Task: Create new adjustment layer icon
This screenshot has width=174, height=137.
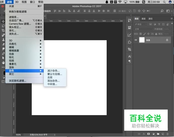Action: tap(153, 134)
